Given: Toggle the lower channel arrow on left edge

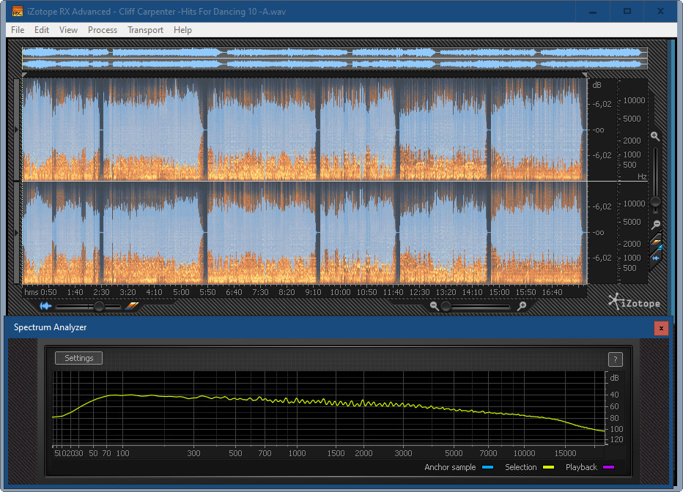Looking at the screenshot, I should click(x=18, y=232).
